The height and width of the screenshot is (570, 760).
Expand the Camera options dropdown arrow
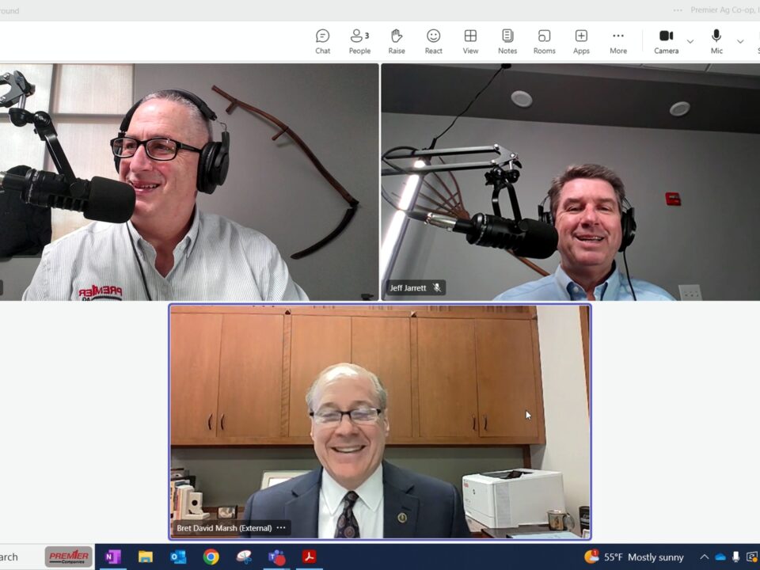click(690, 41)
